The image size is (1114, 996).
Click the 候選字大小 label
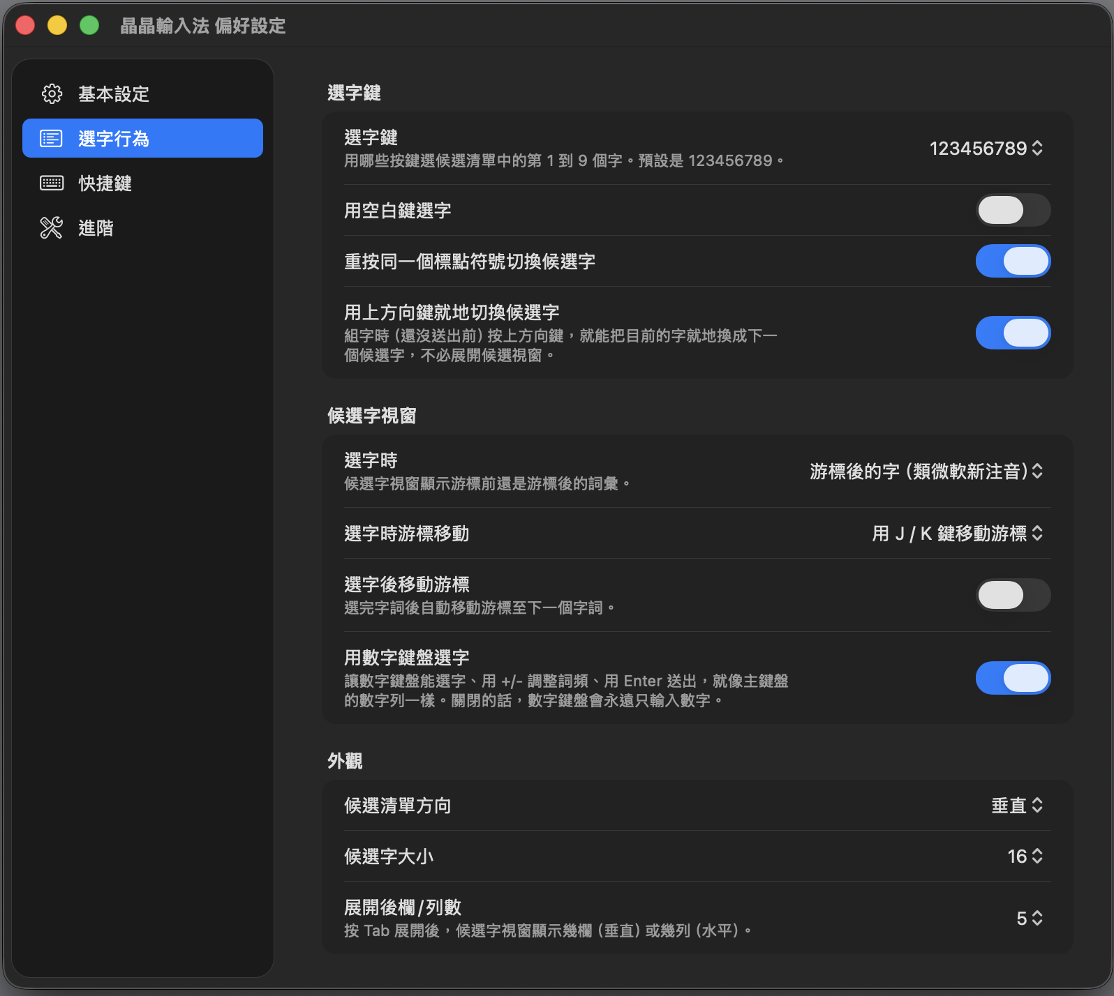(x=389, y=857)
